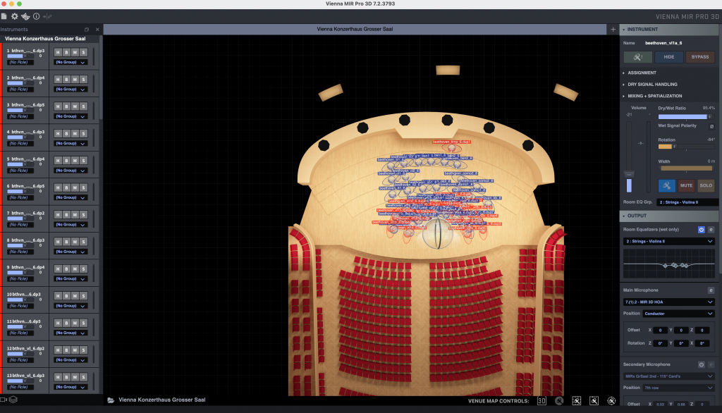Open the info icon in top toolbar

pos(37,16)
